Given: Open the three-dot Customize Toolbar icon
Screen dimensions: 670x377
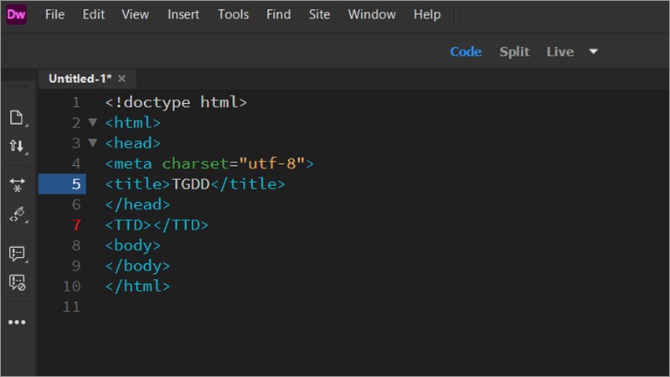Looking at the screenshot, I should 17,322.
